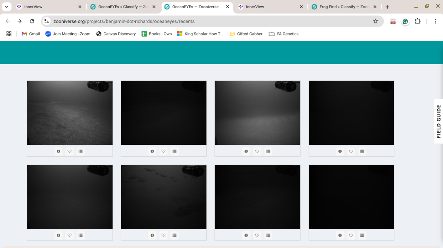This screenshot has width=443, height=248.
Task: Open info for third top-row hazy subject
Action: (x=246, y=151)
